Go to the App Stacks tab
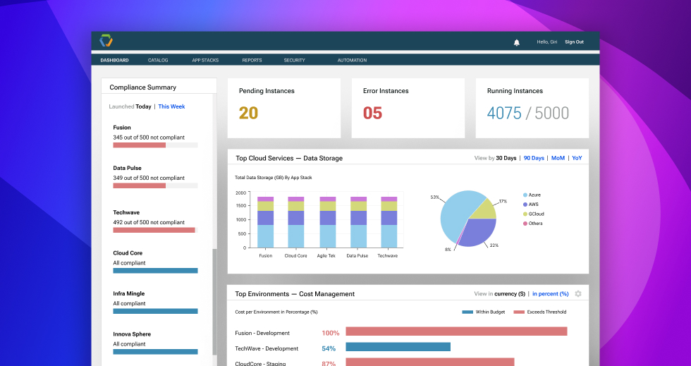 click(205, 60)
